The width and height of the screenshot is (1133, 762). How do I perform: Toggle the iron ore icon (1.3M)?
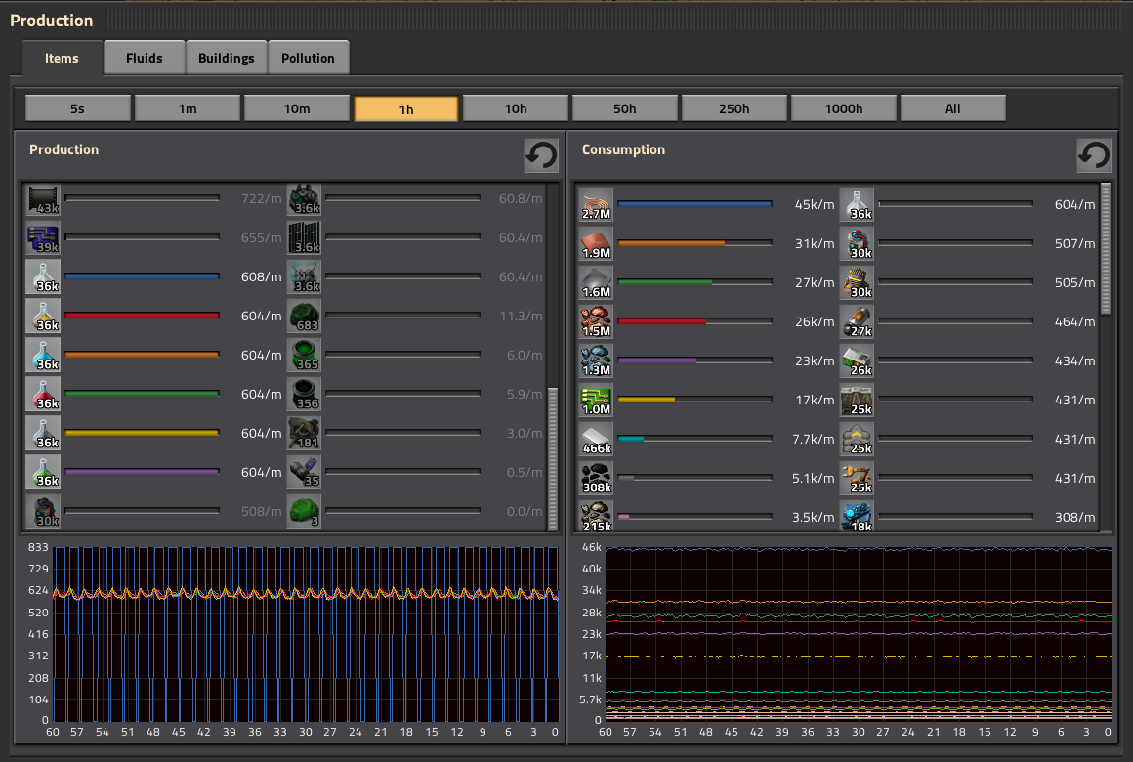[x=596, y=360]
